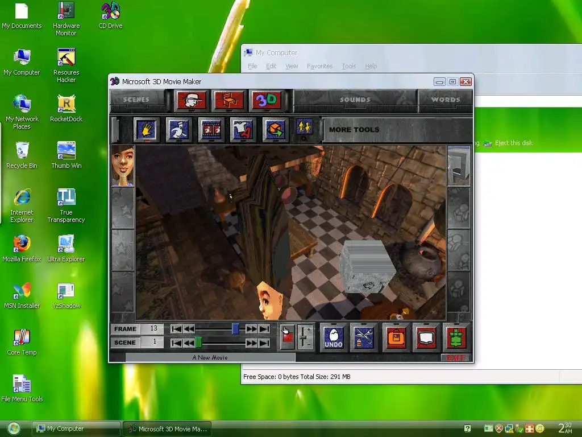Open Help menu in My Computer window
The height and width of the screenshot is (437, 582).
pyautogui.click(x=371, y=66)
